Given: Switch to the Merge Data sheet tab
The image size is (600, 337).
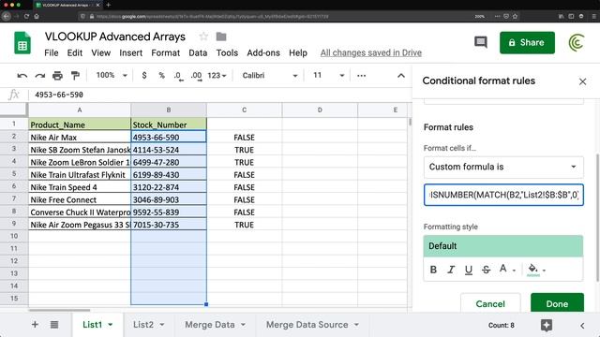Looking at the screenshot, I should tap(210, 325).
